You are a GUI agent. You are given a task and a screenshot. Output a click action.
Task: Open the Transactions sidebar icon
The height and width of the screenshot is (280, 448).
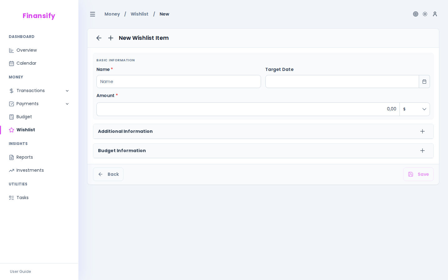[12, 91]
